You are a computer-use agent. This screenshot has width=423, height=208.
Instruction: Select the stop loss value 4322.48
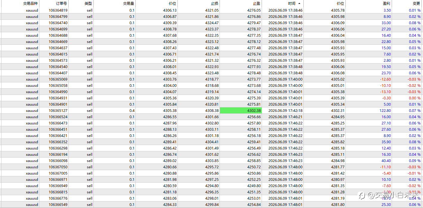212,48
